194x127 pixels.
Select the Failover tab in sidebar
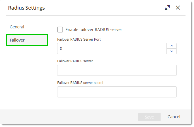click(x=27, y=40)
